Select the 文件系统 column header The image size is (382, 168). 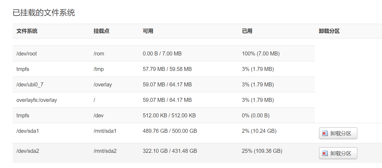[x=27, y=31]
